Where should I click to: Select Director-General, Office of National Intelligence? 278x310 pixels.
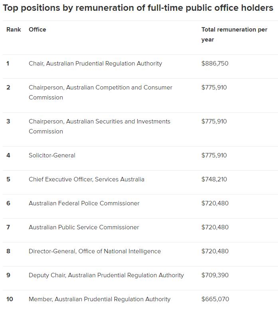pyautogui.click(x=95, y=251)
